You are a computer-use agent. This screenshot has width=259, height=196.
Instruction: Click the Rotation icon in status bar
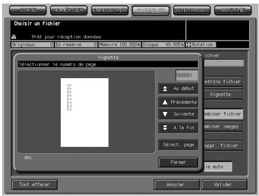click(188, 45)
